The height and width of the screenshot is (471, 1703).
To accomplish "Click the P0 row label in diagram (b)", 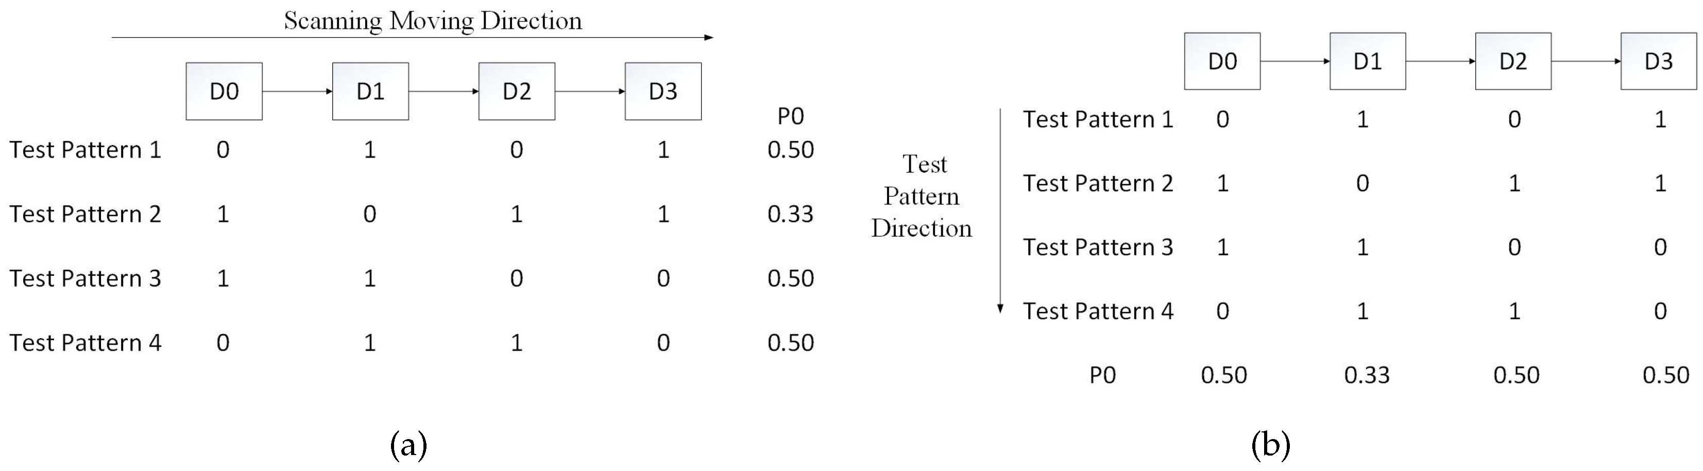I will 1103,375.
